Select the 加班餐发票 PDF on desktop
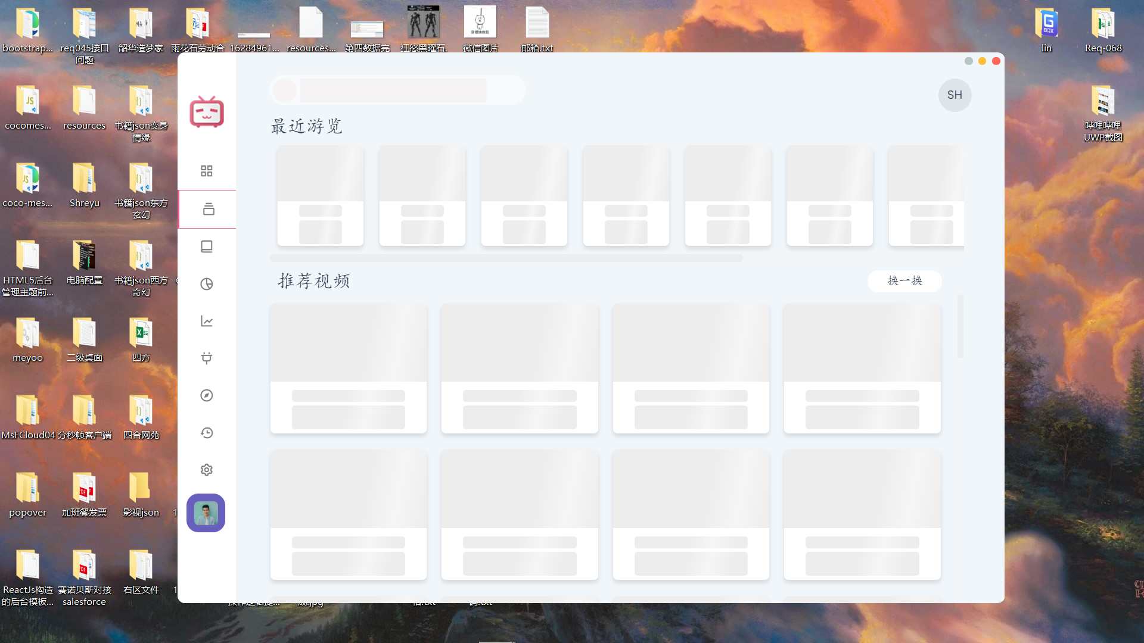 (x=84, y=494)
